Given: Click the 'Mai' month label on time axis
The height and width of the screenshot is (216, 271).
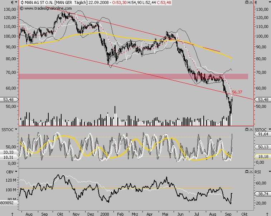Looking at the screenshot, I should pos(165,214).
